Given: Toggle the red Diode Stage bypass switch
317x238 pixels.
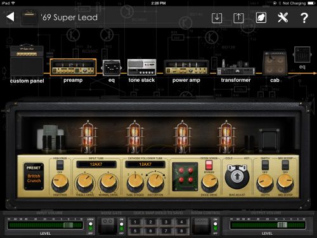Looking at the screenshot, I should tap(209, 165).
